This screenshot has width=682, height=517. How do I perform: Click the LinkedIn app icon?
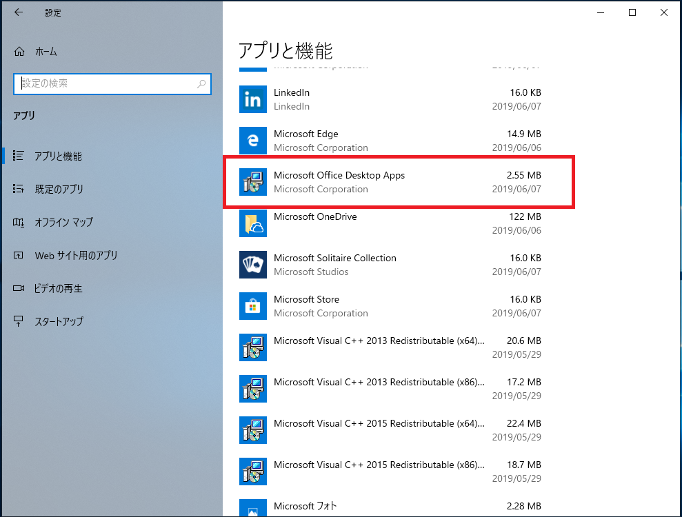253,99
